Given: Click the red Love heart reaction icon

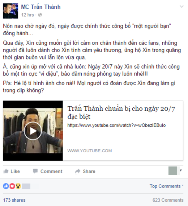Looking at the screenshot, I should (x=12, y=186).
